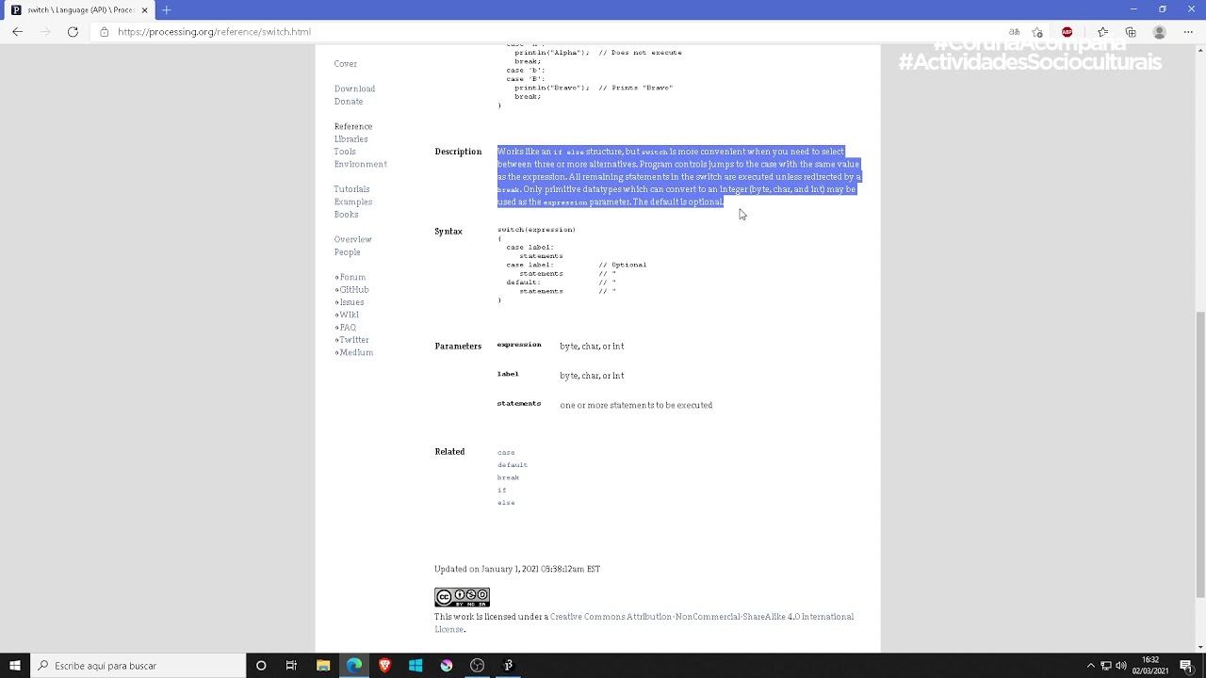Open the People sidebar link
This screenshot has height=678, width=1206.
click(347, 252)
